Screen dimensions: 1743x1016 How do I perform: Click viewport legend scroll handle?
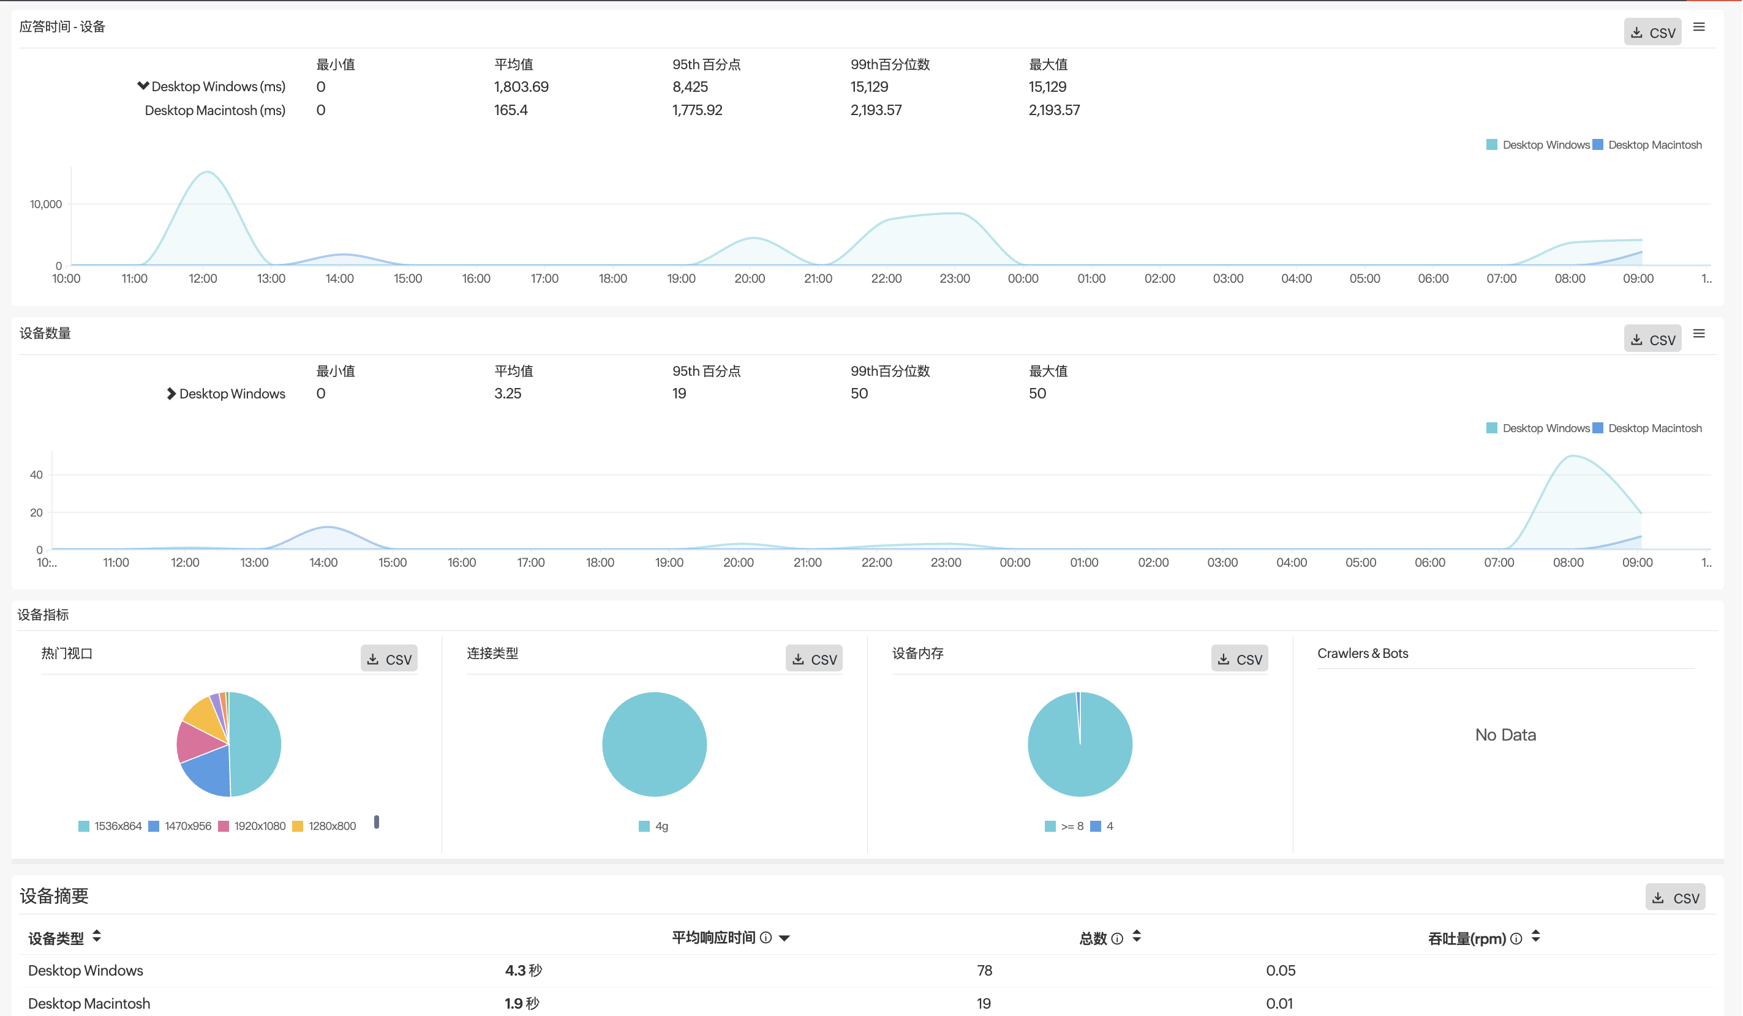[377, 823]
